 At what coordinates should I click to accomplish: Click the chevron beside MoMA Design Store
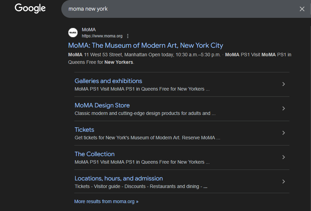point(283,108)
